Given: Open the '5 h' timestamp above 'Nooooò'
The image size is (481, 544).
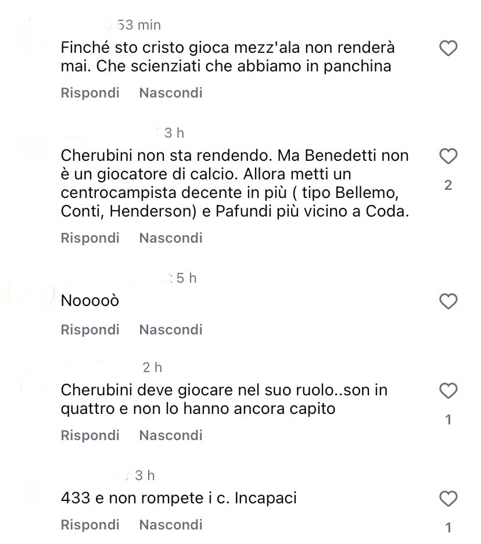Looking at the screenshot, I should click(x=186, y=278).
